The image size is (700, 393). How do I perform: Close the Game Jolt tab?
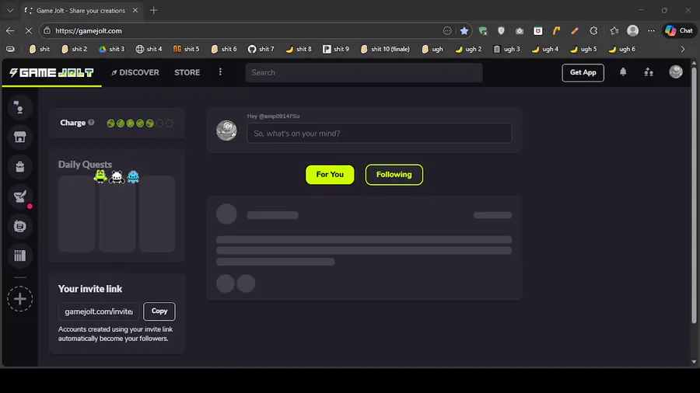click(135, 10)
